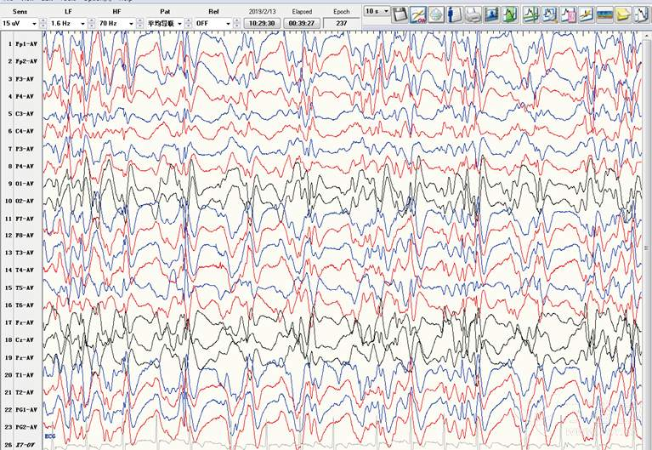Select channel label O2-AV

tap(25, 201)
